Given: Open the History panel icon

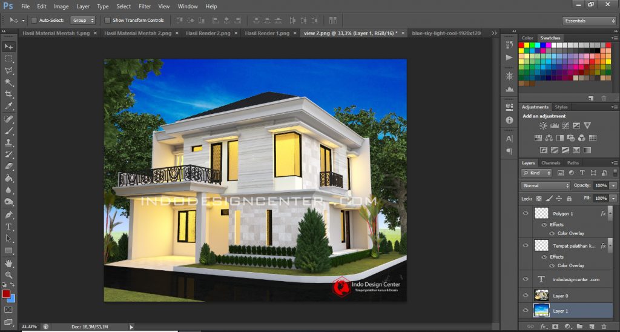Looking at the screenshot, I should pos(509,45).
